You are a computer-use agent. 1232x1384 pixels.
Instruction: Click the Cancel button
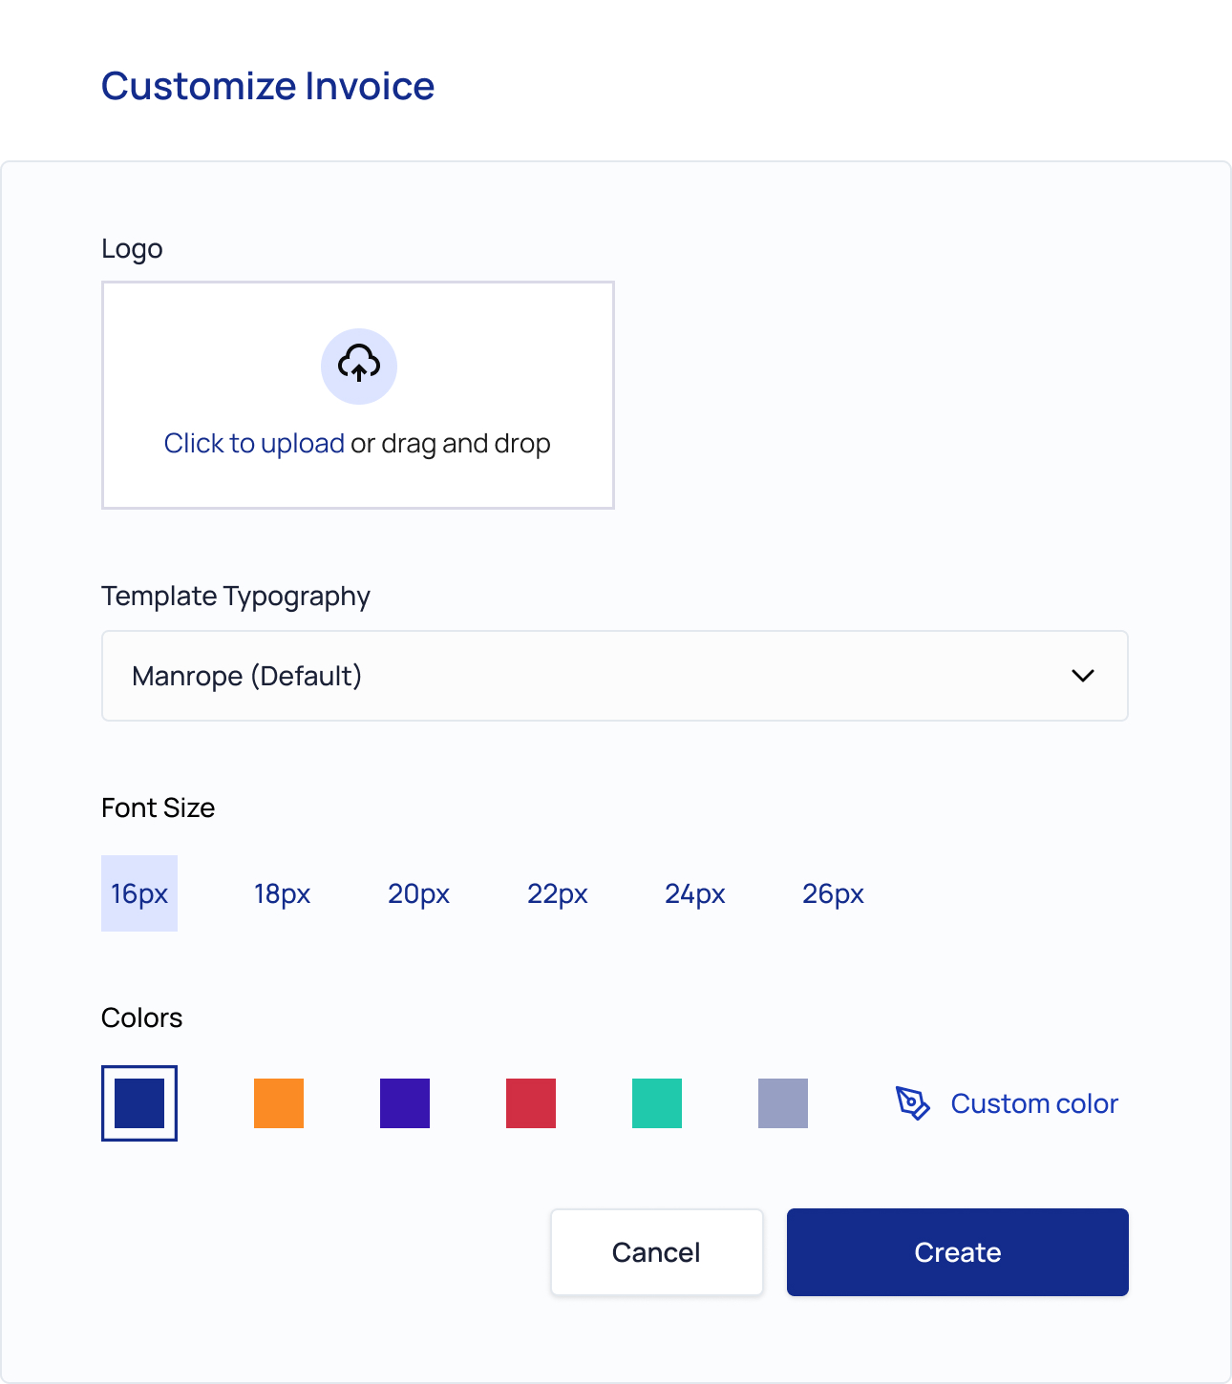657,1252
